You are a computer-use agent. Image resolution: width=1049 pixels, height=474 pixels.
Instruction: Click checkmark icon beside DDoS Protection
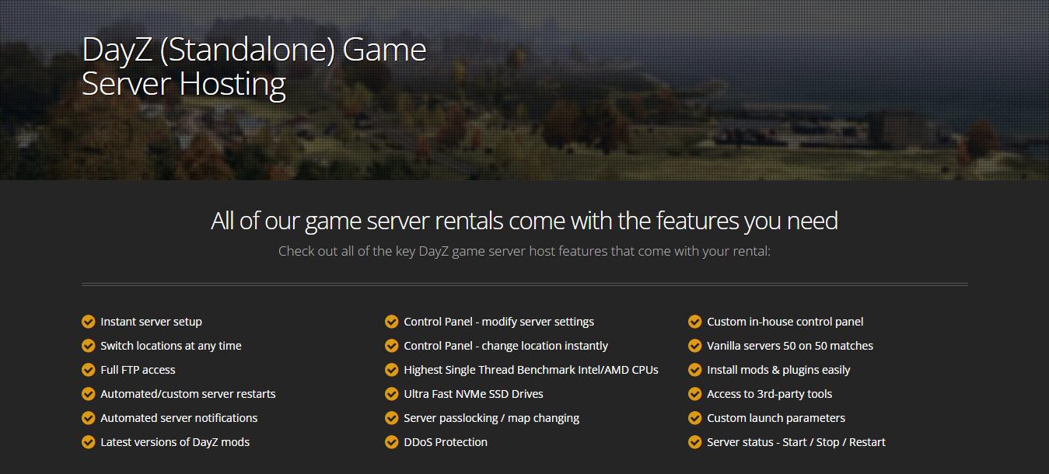[x=392, y=442]
